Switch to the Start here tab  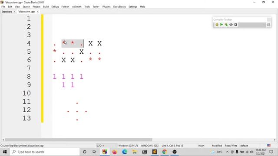click(7, 12)
